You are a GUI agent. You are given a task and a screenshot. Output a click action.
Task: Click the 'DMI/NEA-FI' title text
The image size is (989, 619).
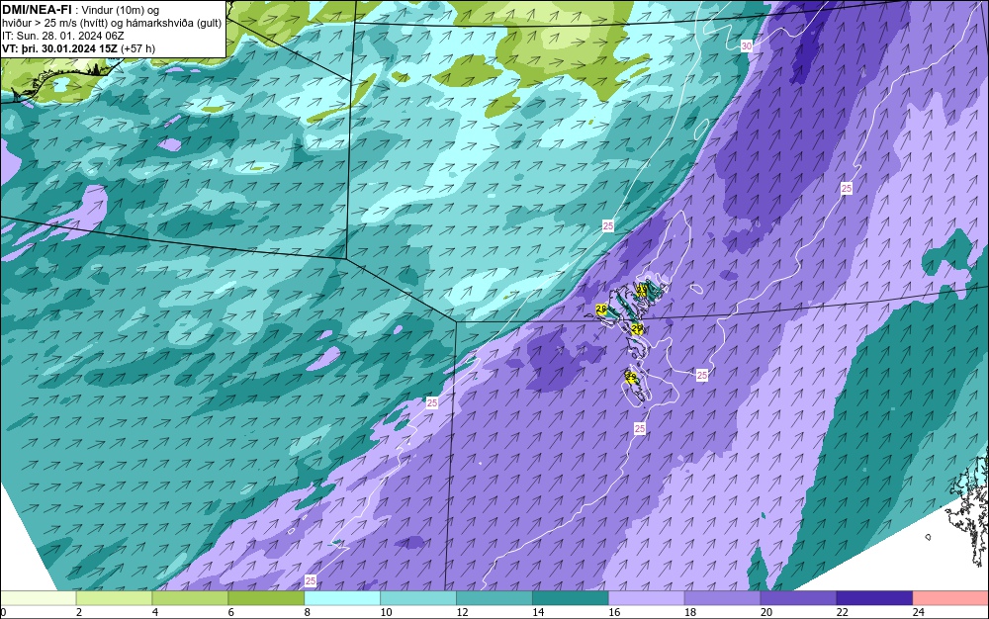point(37,10)
